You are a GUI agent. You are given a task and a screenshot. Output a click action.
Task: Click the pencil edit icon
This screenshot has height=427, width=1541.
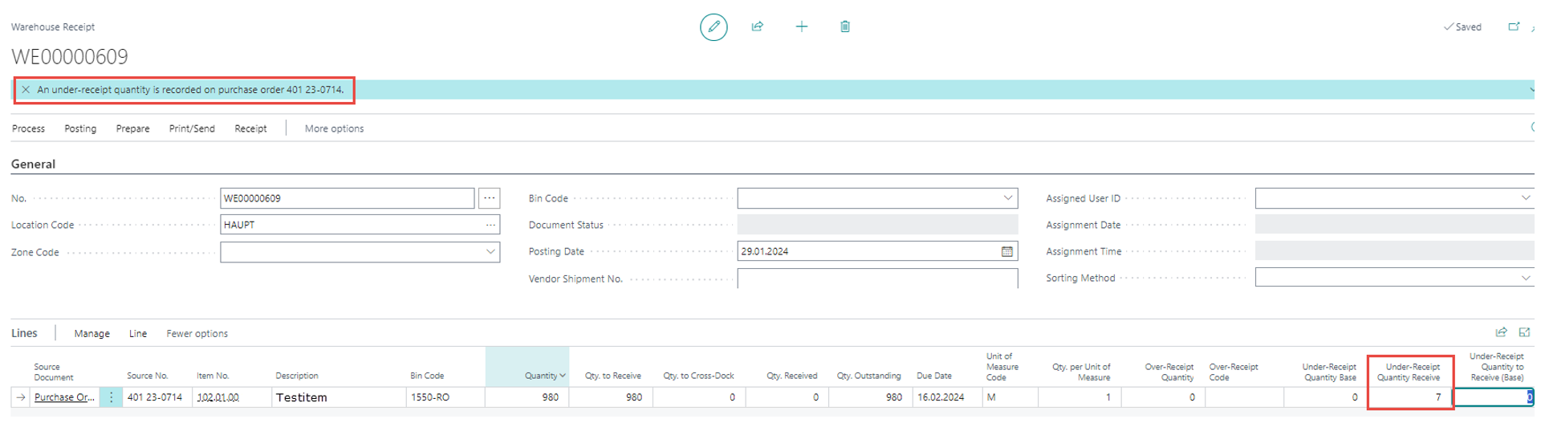[x=713, y=27]
